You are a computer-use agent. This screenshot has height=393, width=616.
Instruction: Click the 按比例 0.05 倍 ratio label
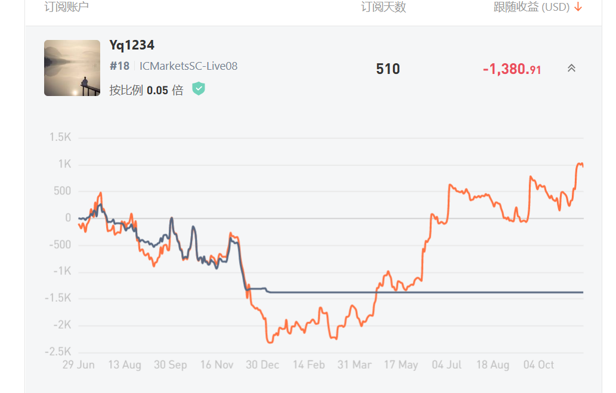146,91
